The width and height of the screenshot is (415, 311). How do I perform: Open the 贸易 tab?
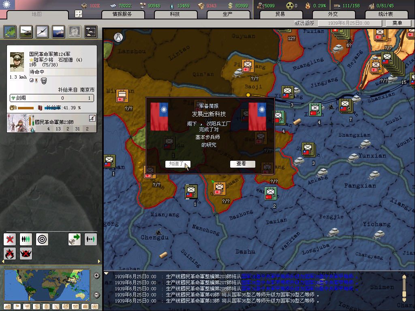280,14
